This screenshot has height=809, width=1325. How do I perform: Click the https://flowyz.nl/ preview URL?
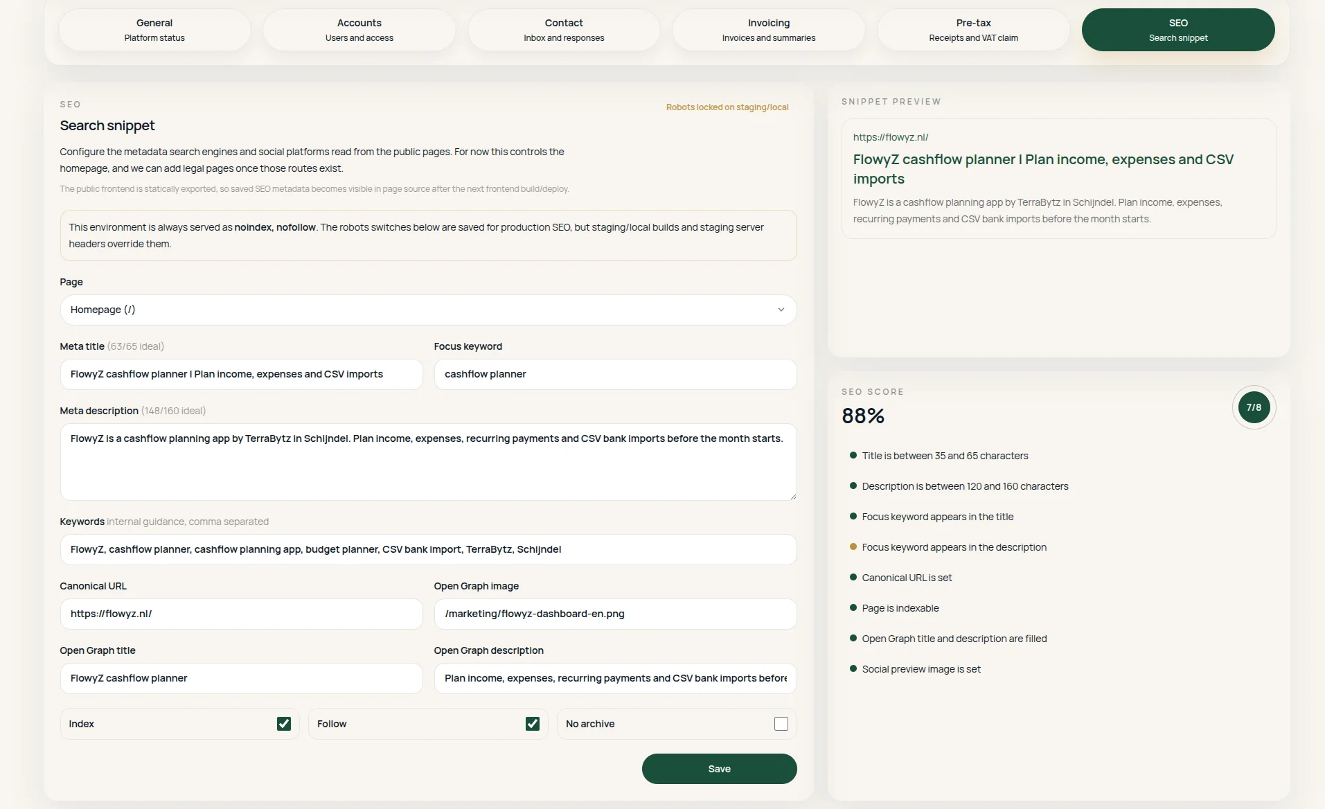click(891, 137)
